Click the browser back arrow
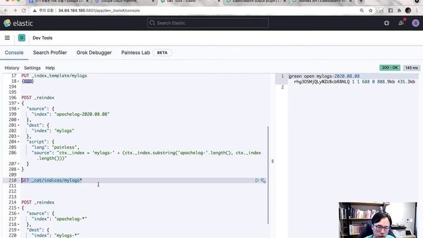Screen dimensions: 423x238 pos(6,11)
